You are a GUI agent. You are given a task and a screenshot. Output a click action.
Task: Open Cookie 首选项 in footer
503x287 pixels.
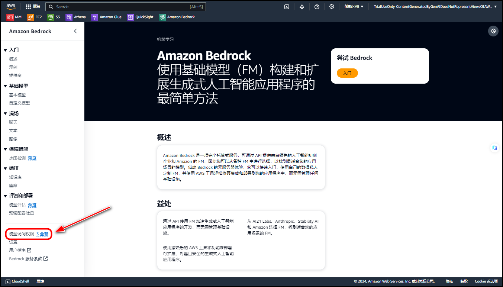click(486, 281)
